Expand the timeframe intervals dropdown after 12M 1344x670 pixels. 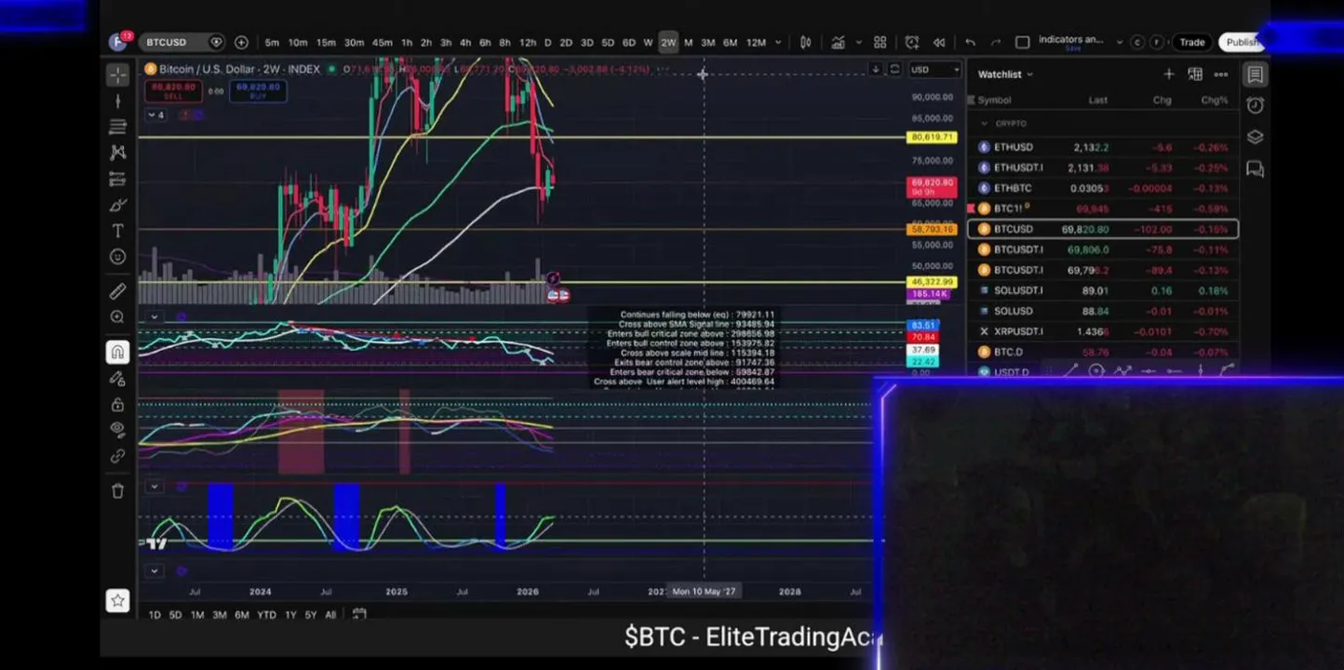(x=778, y=42)
